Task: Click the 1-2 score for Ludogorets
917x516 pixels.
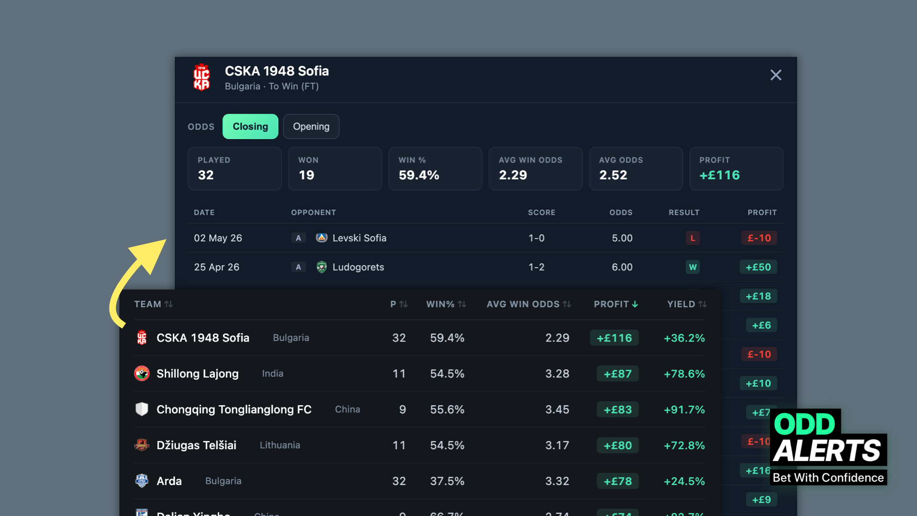Action: point(536,267)
